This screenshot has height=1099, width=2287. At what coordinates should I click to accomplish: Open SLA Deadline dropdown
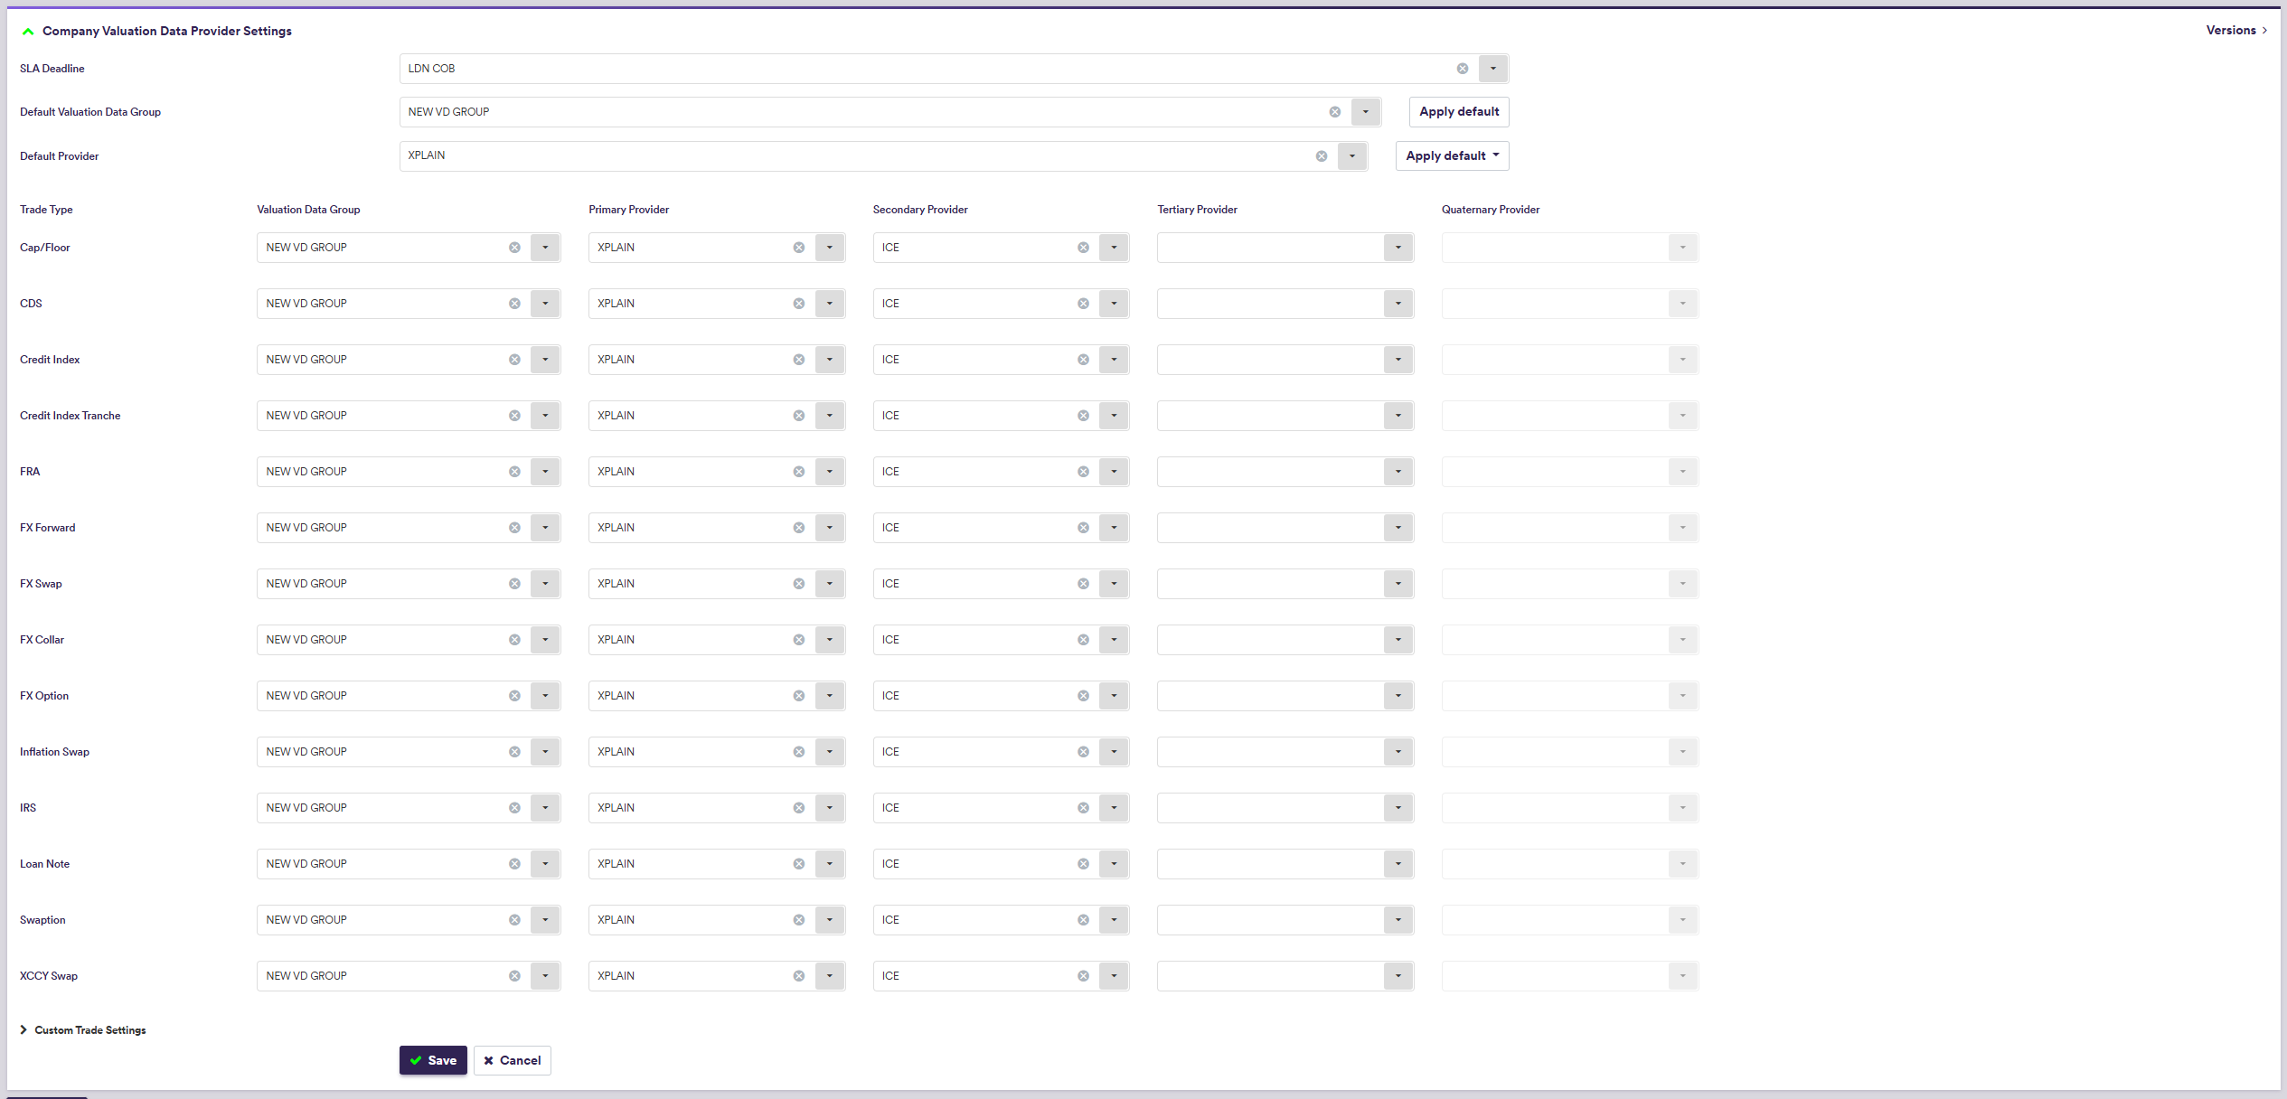point(1492,69)
